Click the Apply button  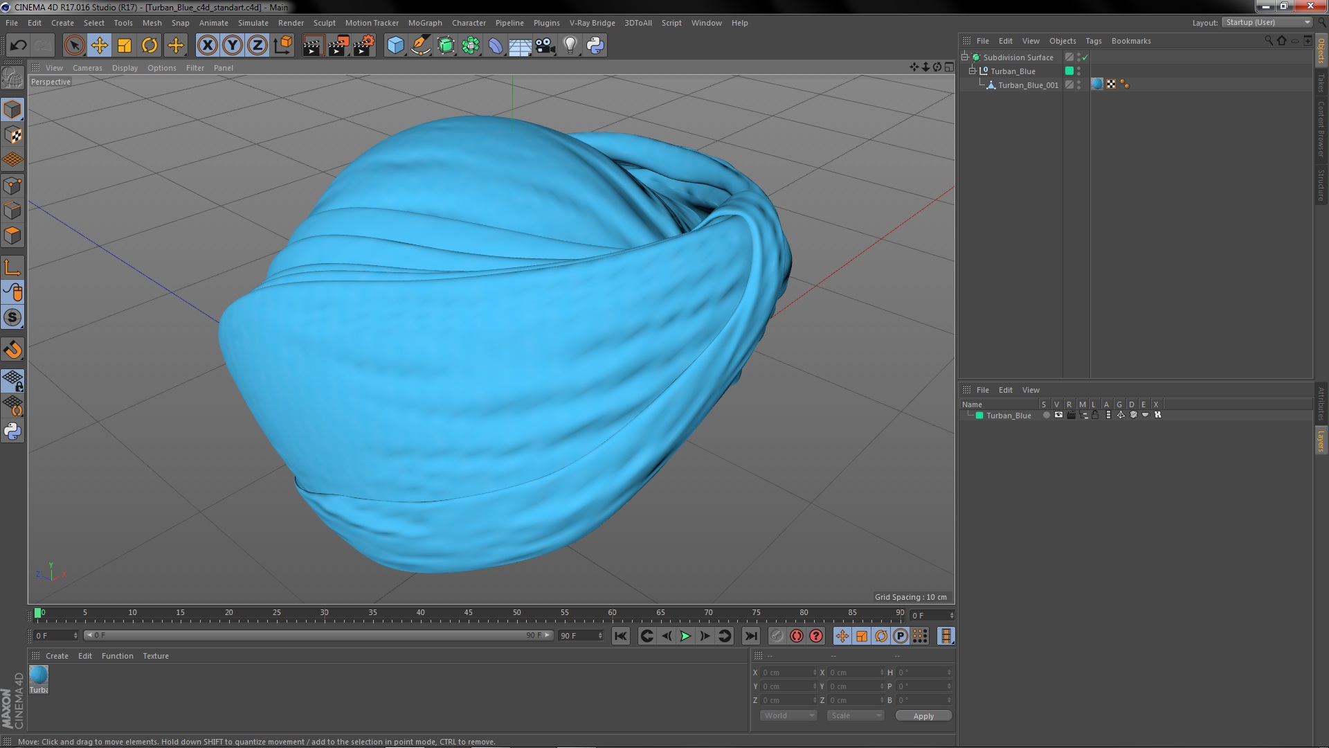[923, 716]
